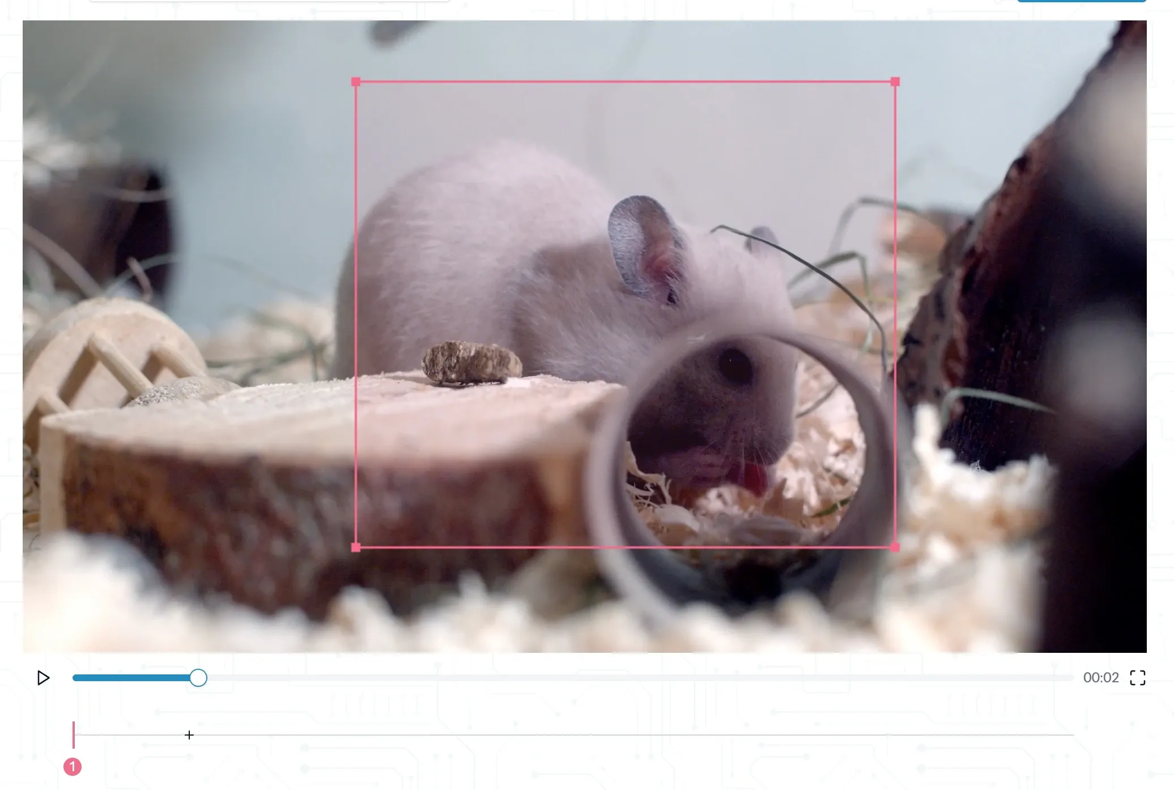Click the gray keyframe timeline track

567,735
